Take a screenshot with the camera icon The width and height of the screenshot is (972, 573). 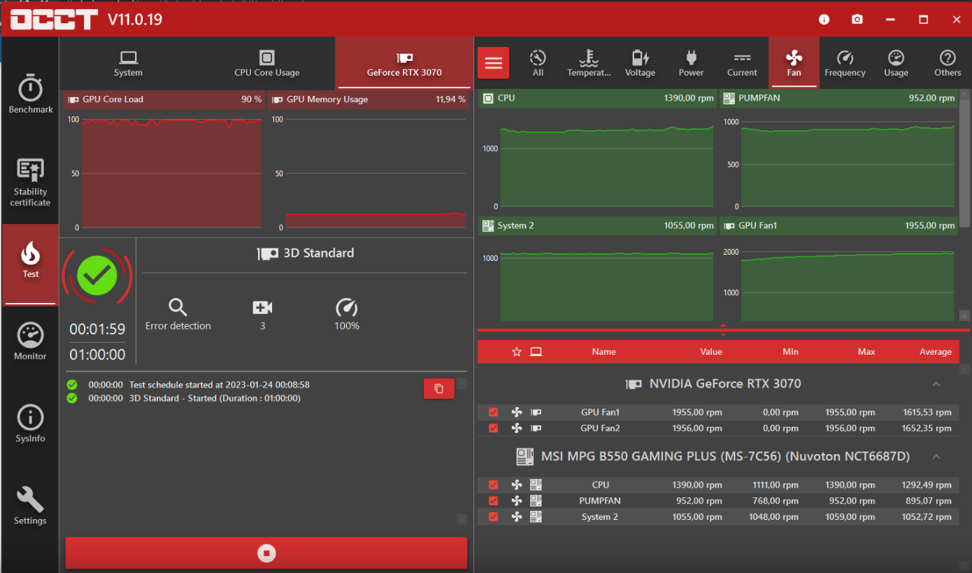click(857, 20)
